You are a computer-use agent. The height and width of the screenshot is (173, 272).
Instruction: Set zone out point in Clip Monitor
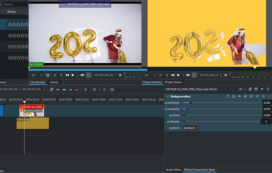pyautogui.click(x=61, y=75)
